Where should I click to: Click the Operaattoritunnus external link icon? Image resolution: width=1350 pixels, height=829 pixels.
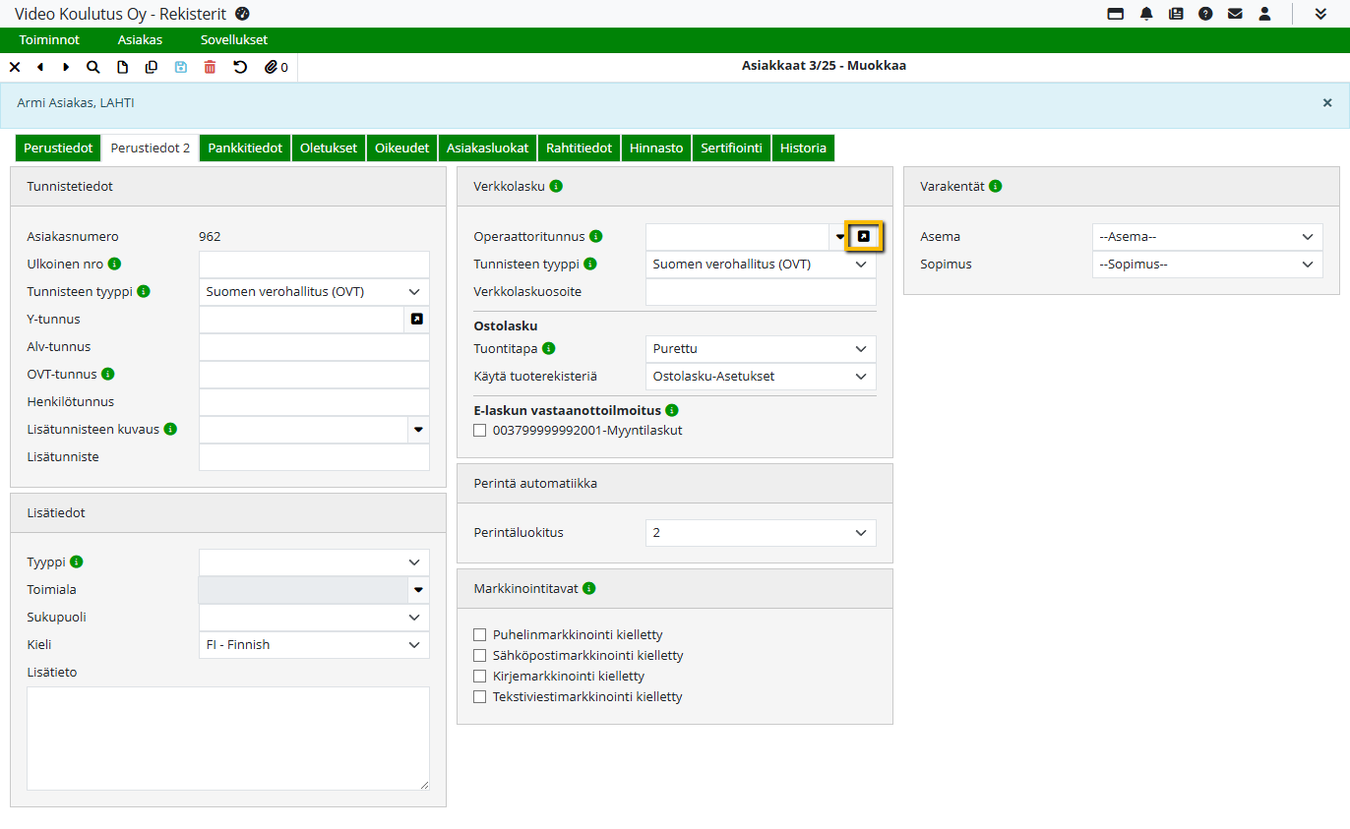(863, 237)
